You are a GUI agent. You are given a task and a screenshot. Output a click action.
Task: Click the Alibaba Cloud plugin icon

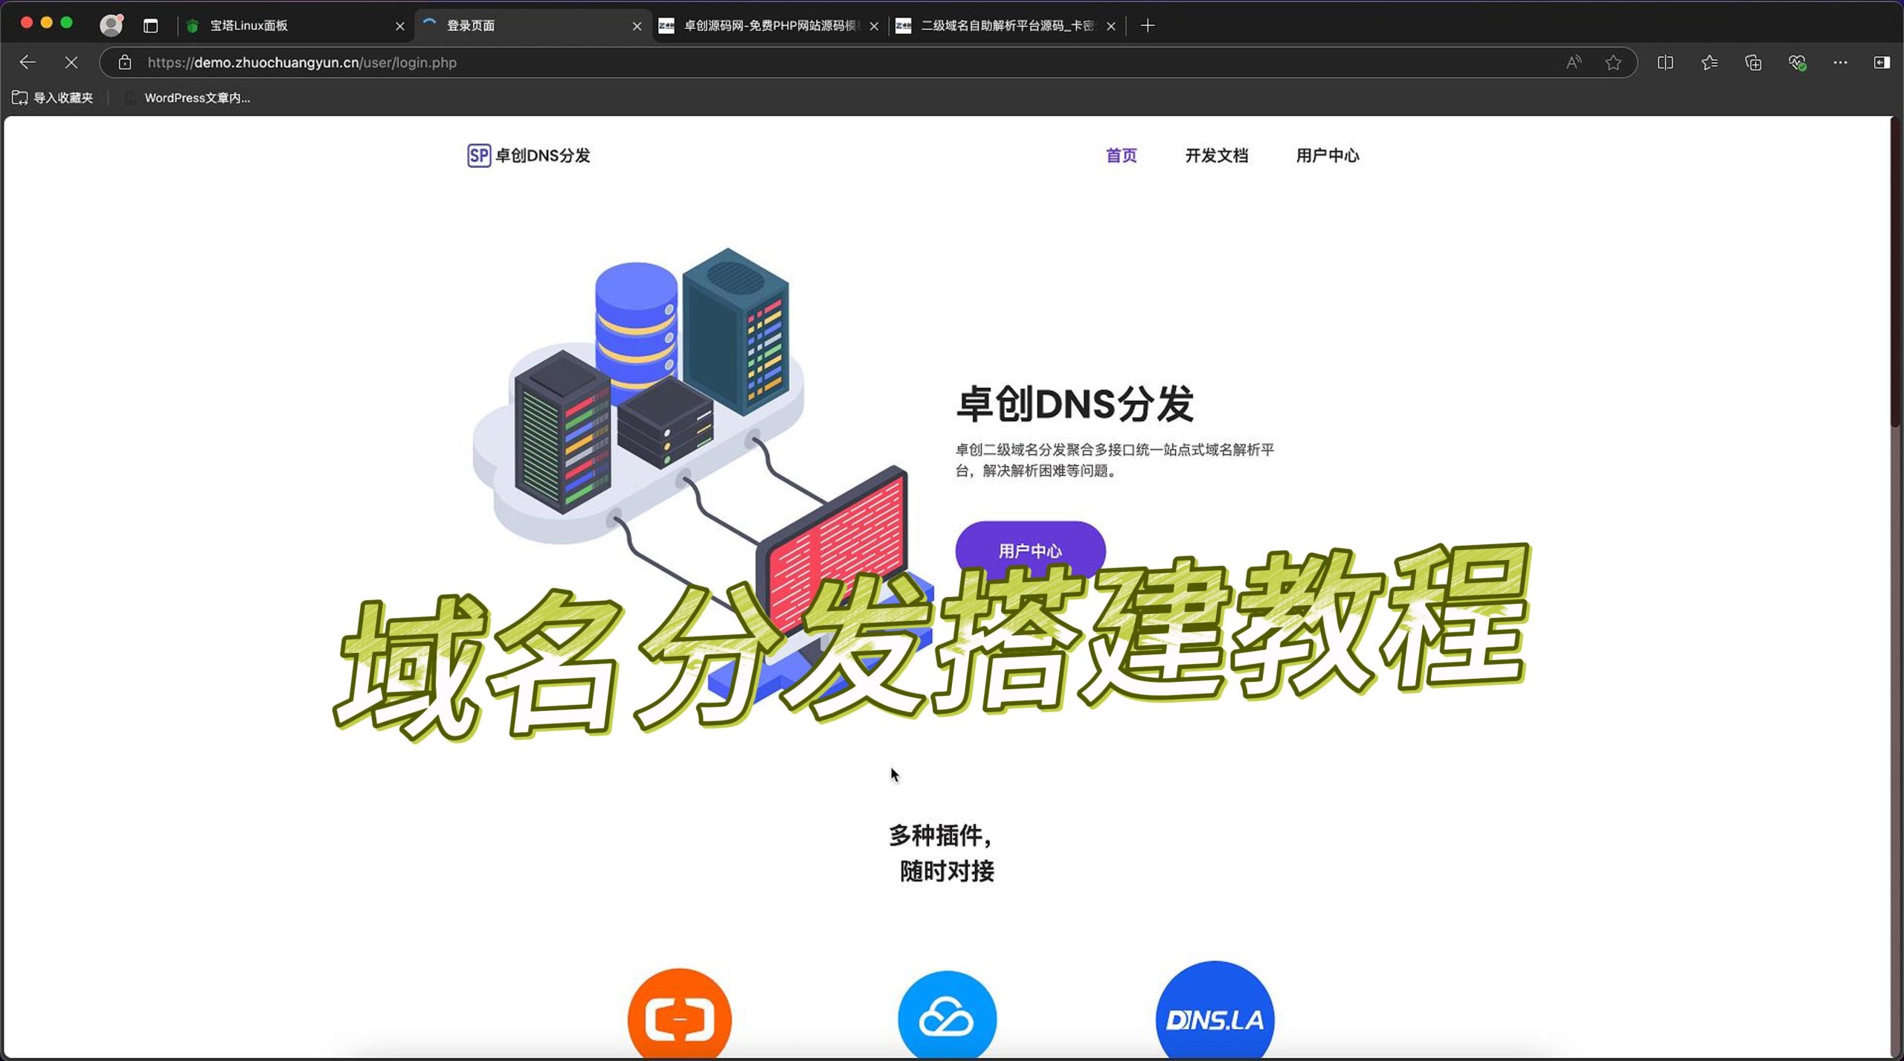coord(680,1013)
